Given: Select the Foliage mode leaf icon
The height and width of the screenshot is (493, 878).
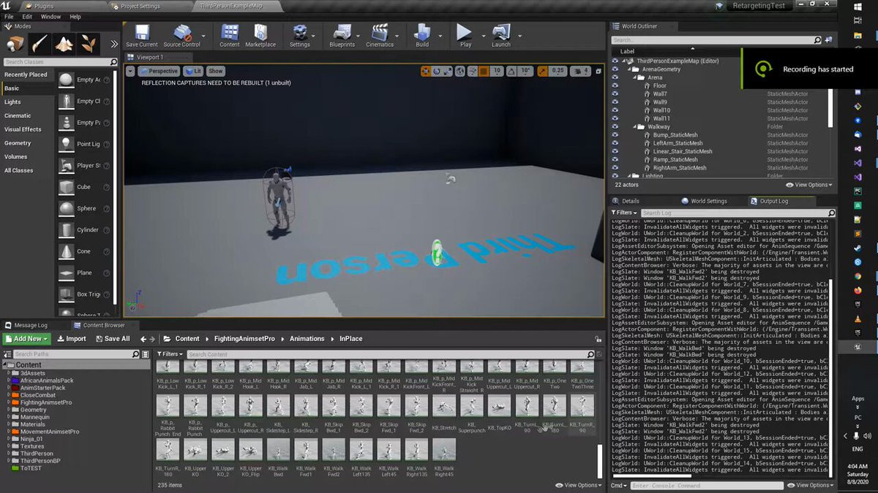Looking at the screenshot, I should (x=89, y=45).
